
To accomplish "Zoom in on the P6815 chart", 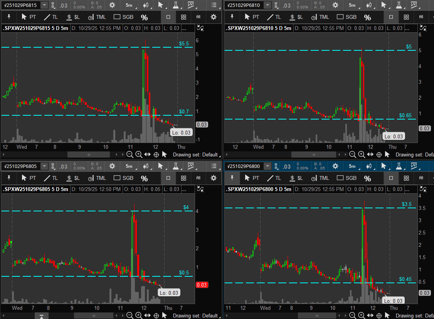I will pyautogui.click(x=139, y=155).
